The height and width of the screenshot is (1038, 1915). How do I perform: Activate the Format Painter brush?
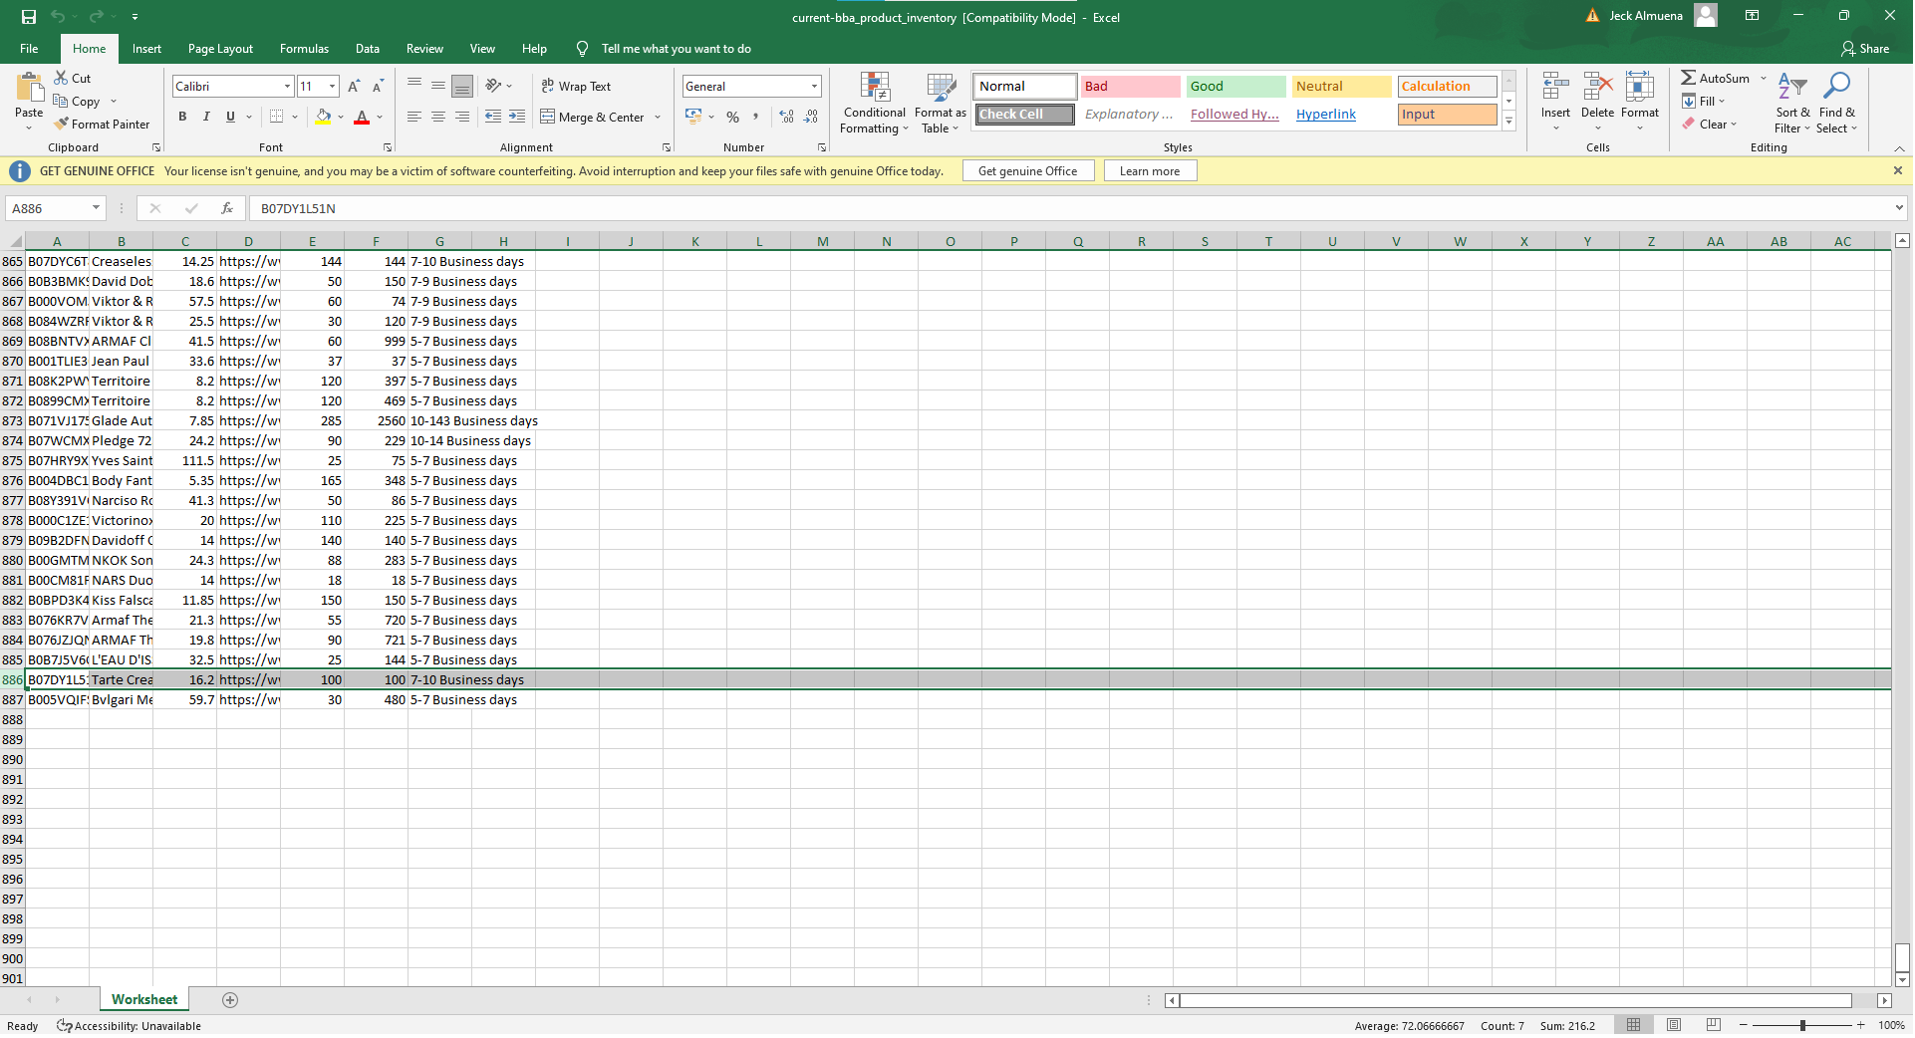[x=102, y=125]
